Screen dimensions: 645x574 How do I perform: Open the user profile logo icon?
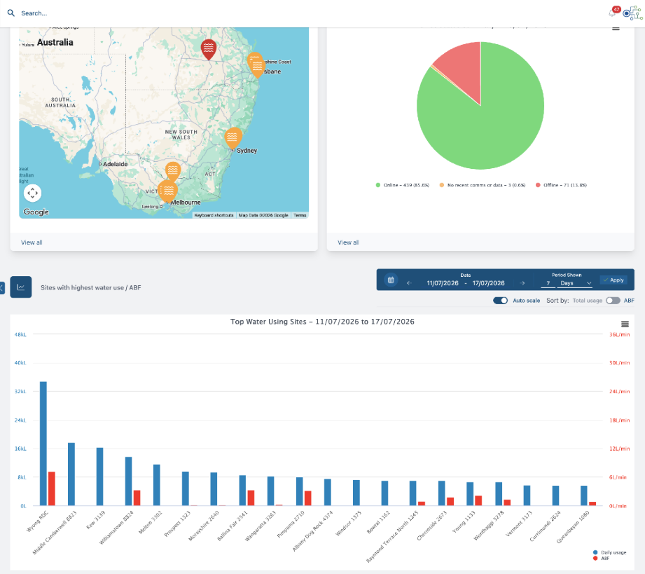pyautogui.click(x=632, y=13)
